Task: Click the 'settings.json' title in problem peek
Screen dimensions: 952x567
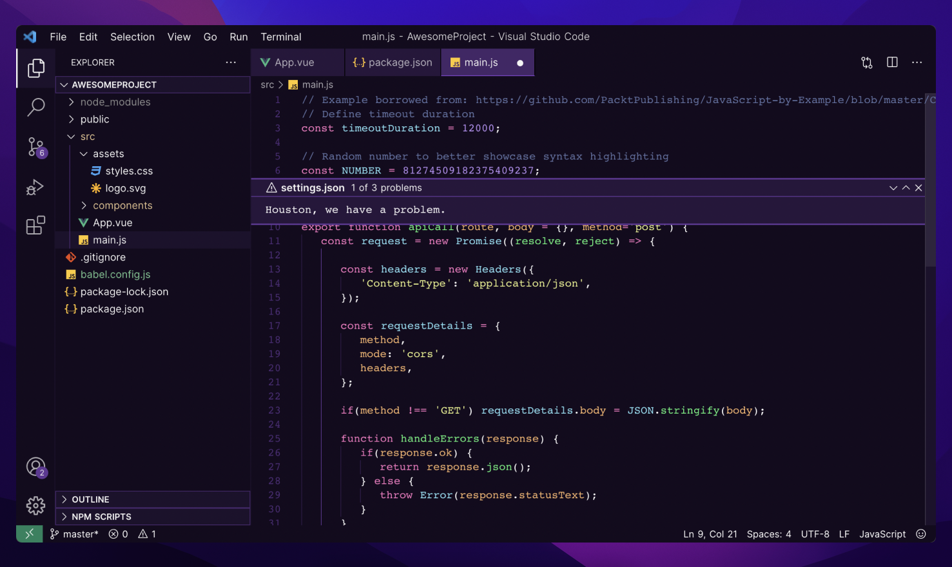Action: click(x=313, y=187)
